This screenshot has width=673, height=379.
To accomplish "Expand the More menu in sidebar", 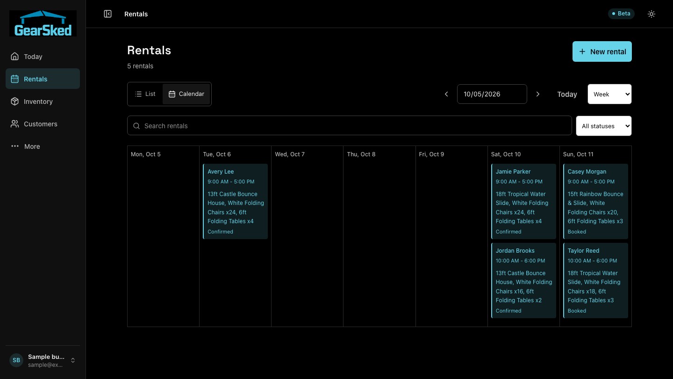I will point(43,146).
